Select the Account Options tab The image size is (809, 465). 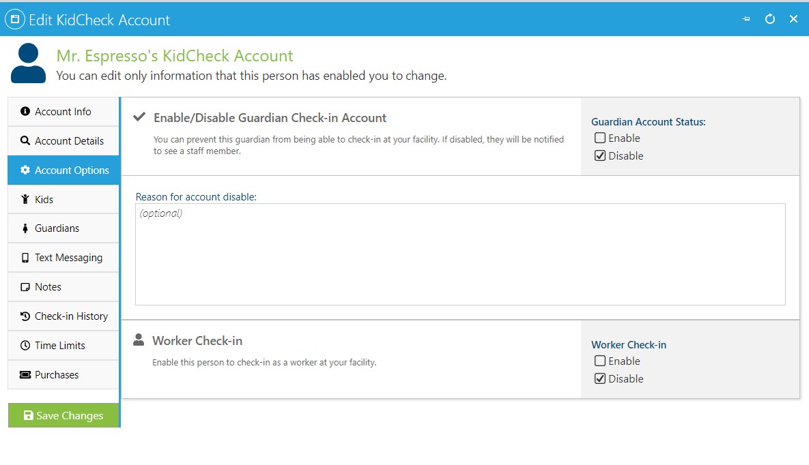(63, 170)
